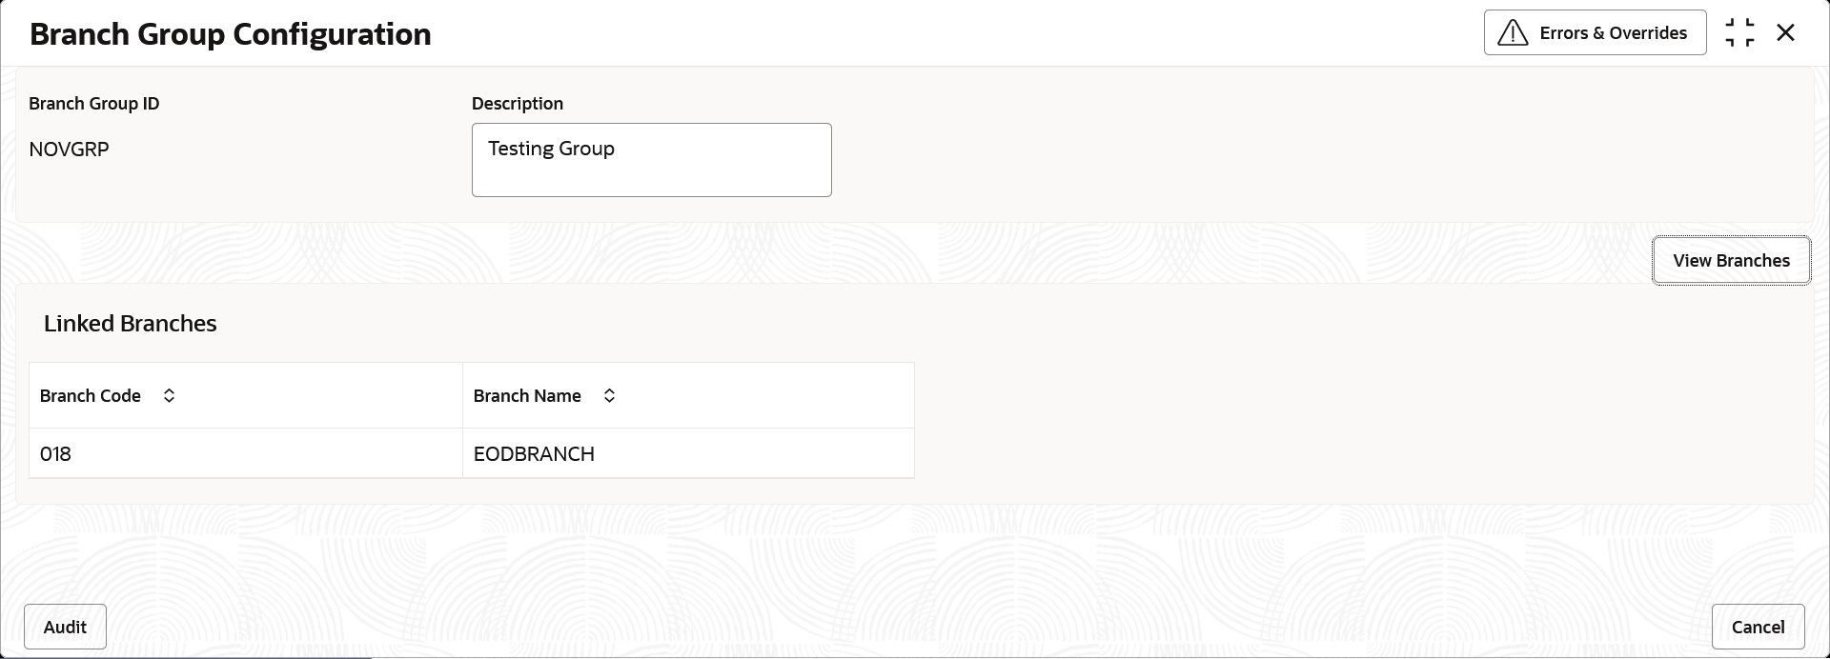Close the Branch Group Configuration dialog
Viewport: 1830px width, 659px height.
pyautogui.click(x=1785, y=33)
